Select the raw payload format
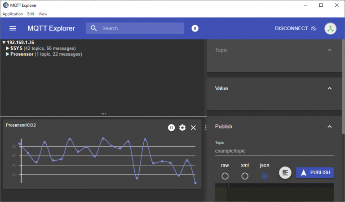345x202 pixels. [225, 176]
